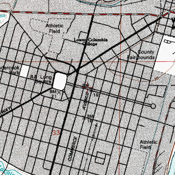Click the Athletic Field label near the river
This screenshot has width=175, height=175.
pos(149,145)
